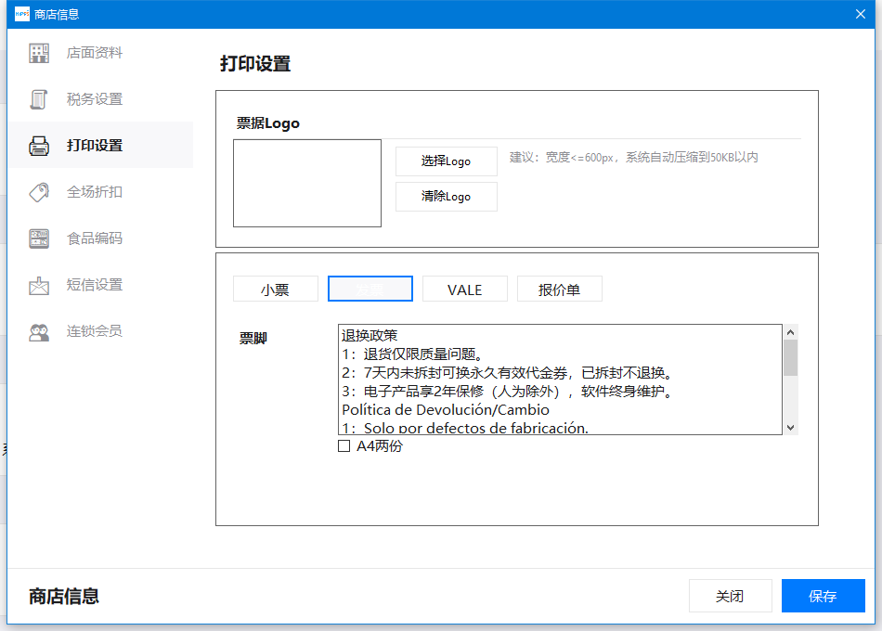Go to 全场折扣 settings
The image size is (882, 631).
tap(100, 192)
